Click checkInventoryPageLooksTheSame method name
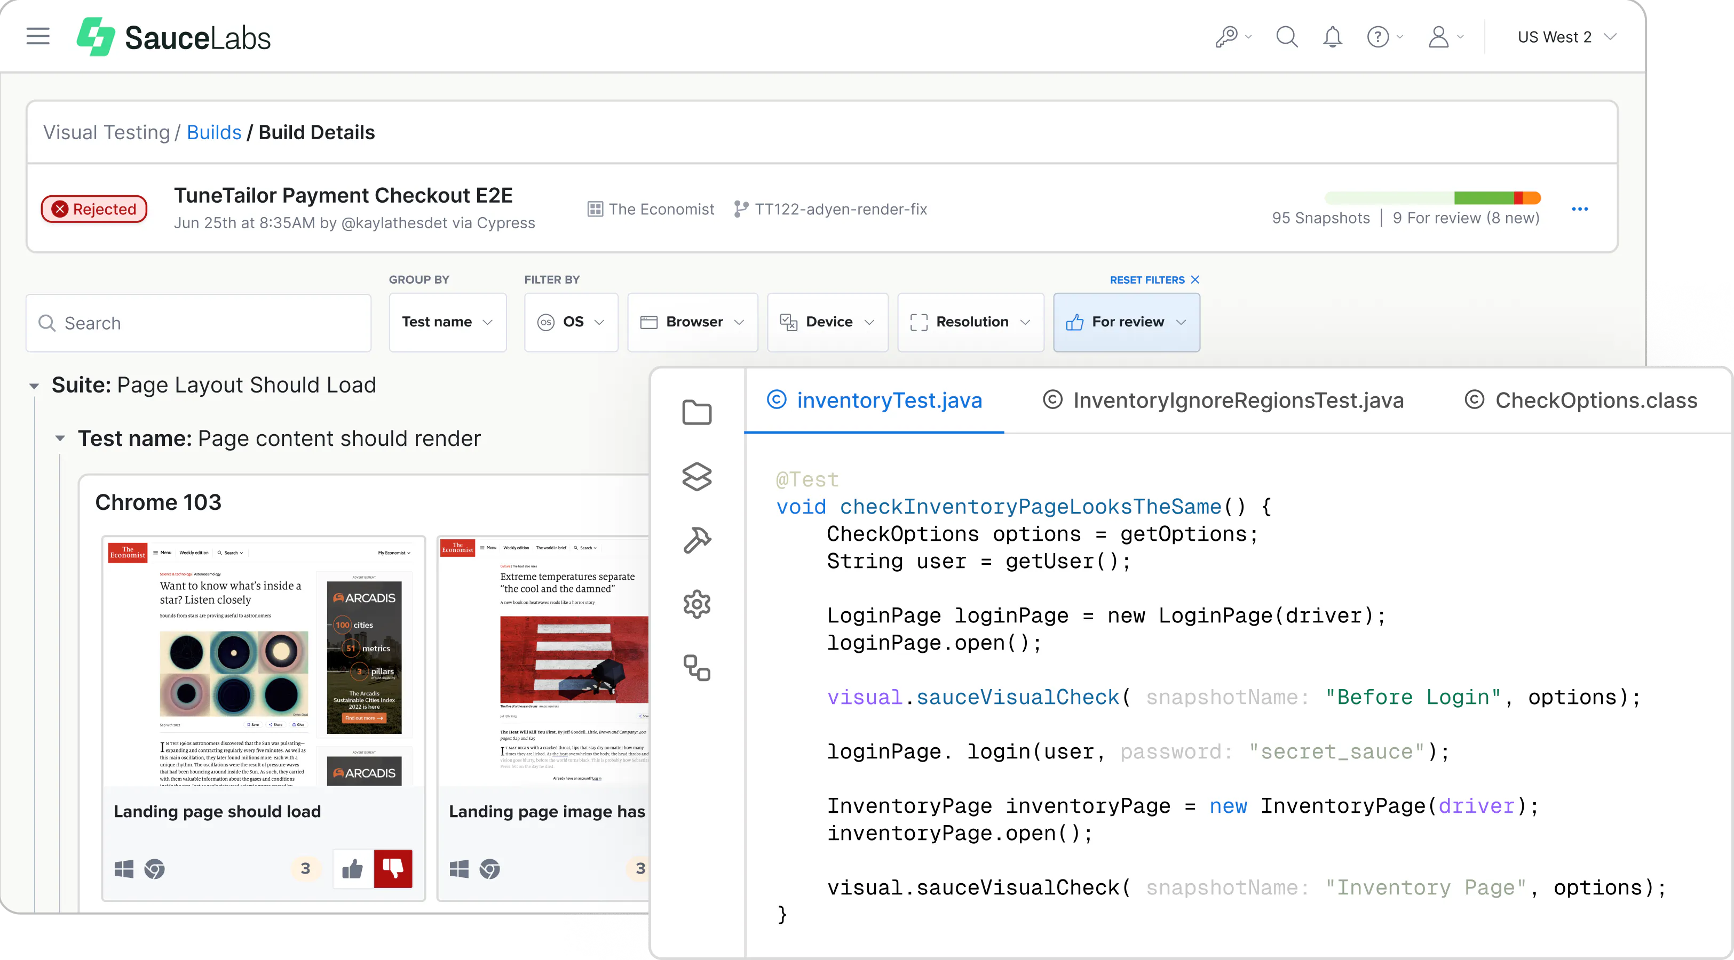The height and width of the screenshot is (960, 1734). [1031, 507]
